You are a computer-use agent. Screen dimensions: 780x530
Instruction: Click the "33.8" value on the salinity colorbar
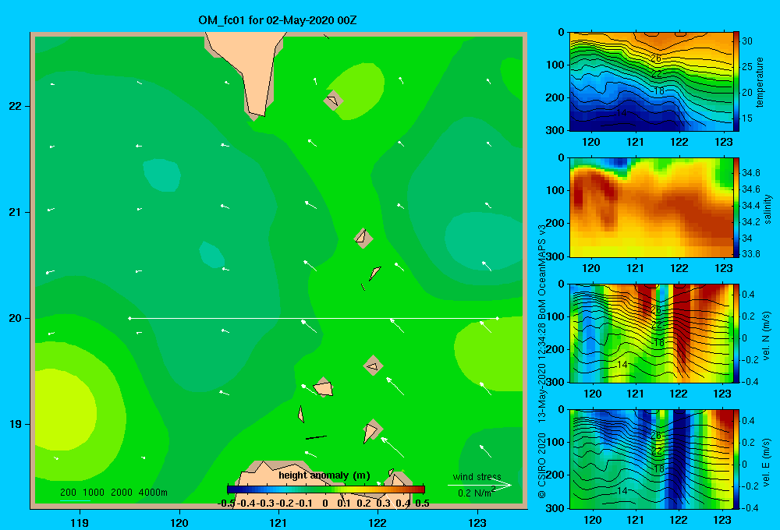click(750, 254)
